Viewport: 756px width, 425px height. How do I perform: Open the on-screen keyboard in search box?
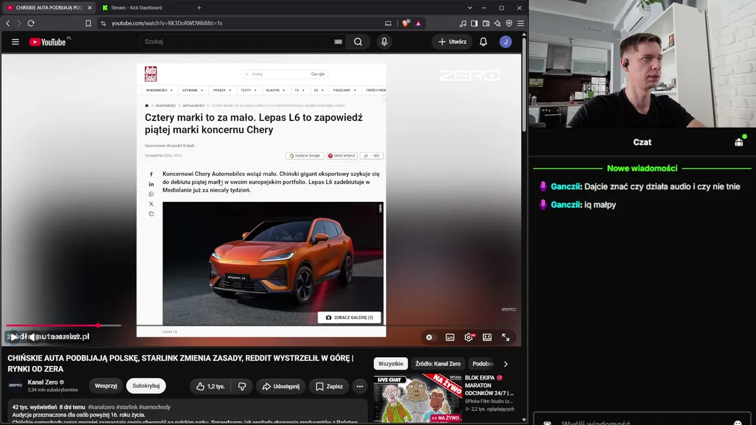pyautogui.click(x=338, y=42)
